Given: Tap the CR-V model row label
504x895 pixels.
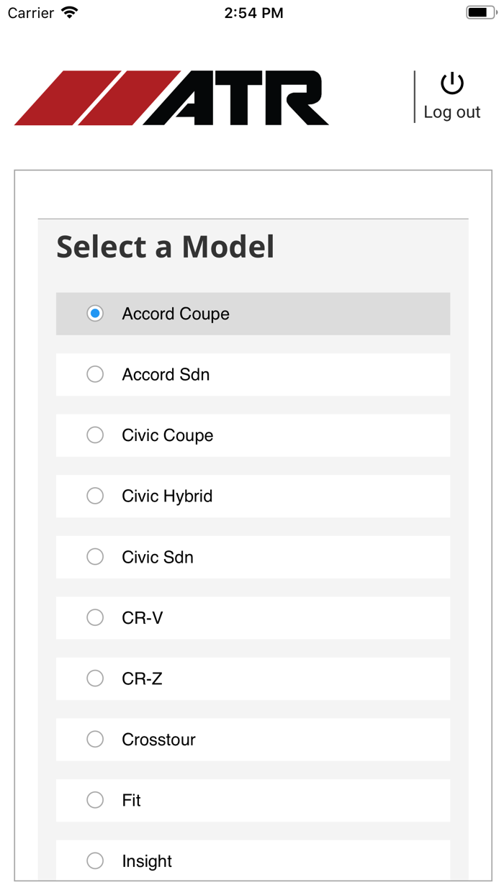Looking at the screenshot, I should (x=143, y=618).
